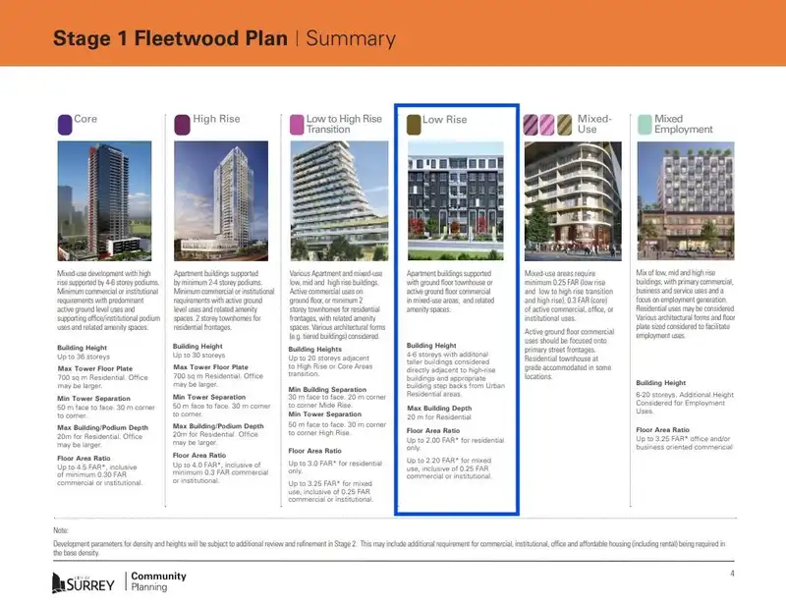Viewport: 786px width, 606px height.
Task: Select the pink Low to High Rise Transition swatch
Action: 297,125
